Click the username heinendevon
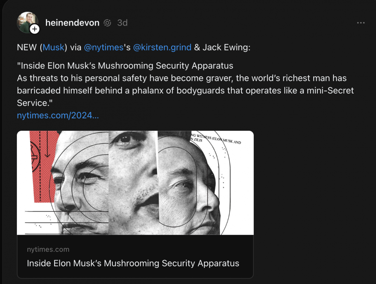Image resolution: width=376 pixels, height=284 pixels. coord(72,23)
